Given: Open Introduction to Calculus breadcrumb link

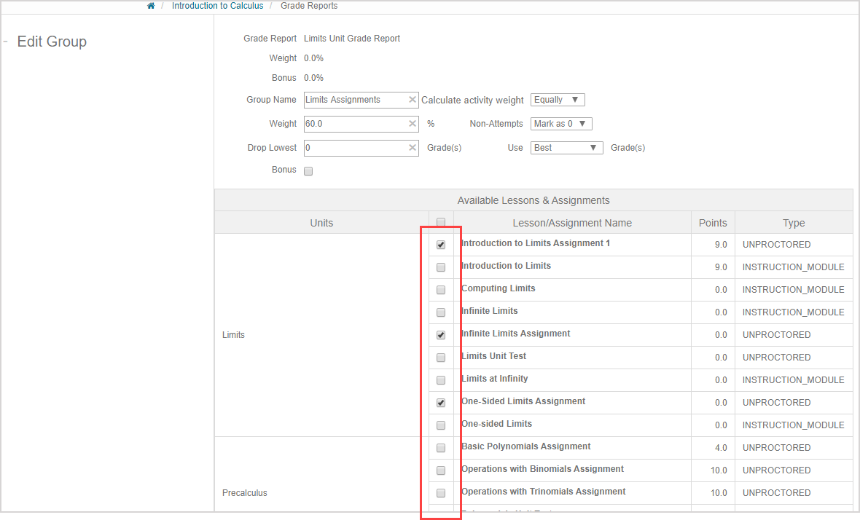Looking at the screenshot, I should (217, 6).
